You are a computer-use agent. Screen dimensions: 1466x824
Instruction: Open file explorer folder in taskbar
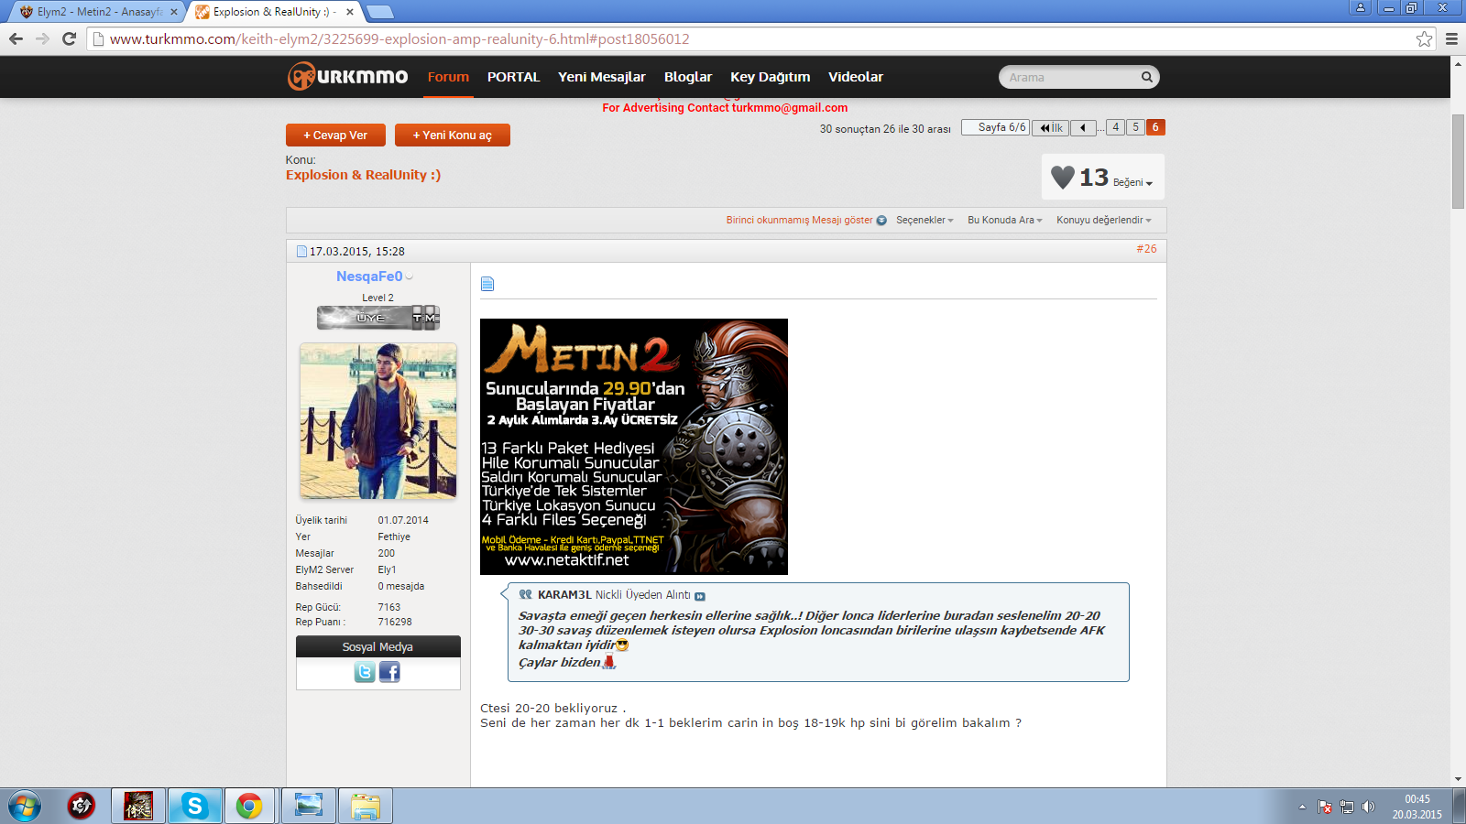366,806
